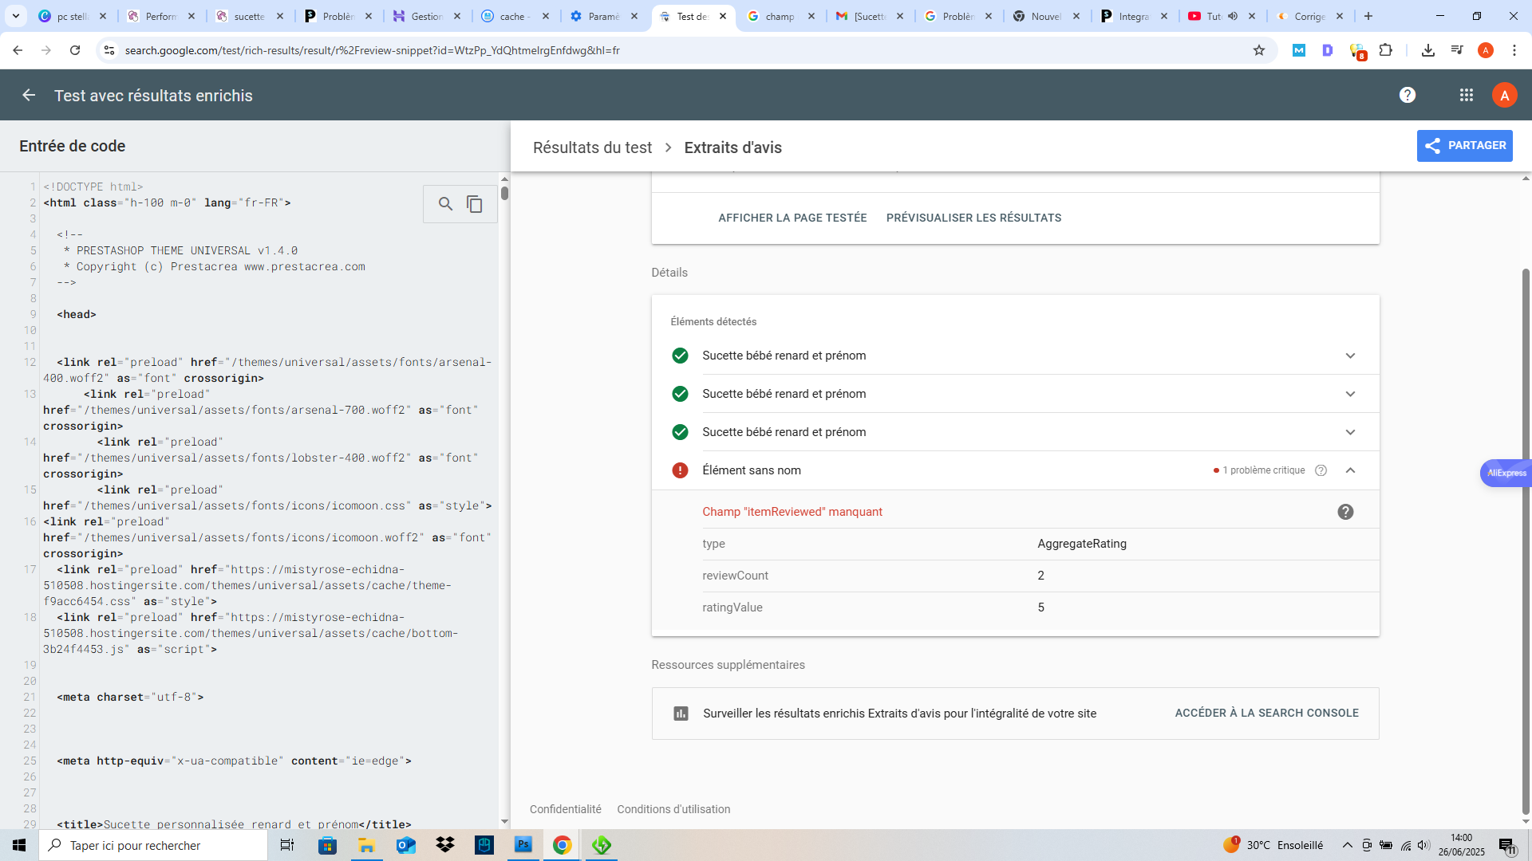Search within the code panel
This screenshot has width=1532, height=861.
(x=446, y=204)
